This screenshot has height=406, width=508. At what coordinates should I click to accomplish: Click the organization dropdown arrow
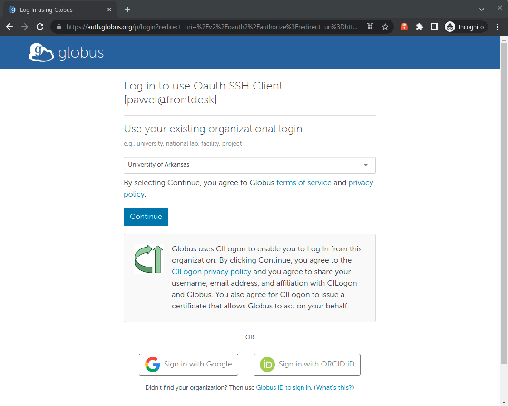coord(366,165)
